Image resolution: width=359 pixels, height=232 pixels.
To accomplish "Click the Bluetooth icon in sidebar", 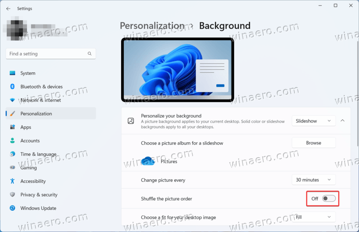I will click(x=12, y=87).
